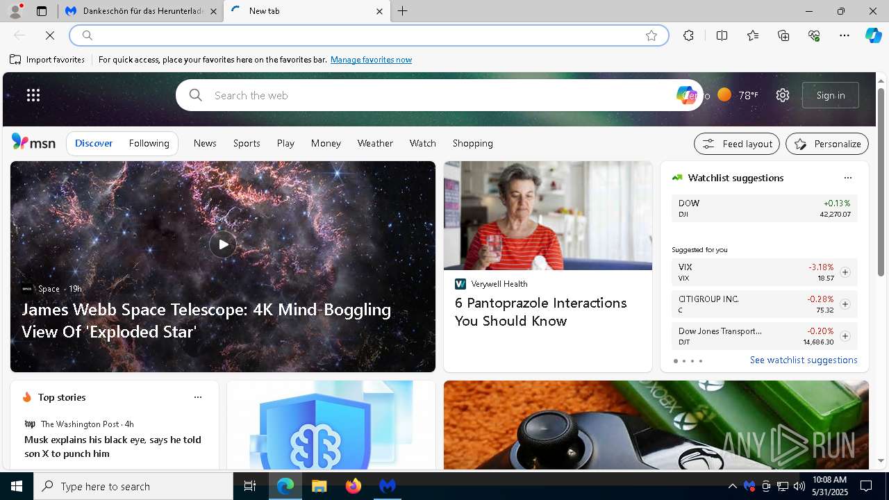Viewport: 889px width, 500px height.
Task: Open a new browser tab
Action: (x=402, y=11)
